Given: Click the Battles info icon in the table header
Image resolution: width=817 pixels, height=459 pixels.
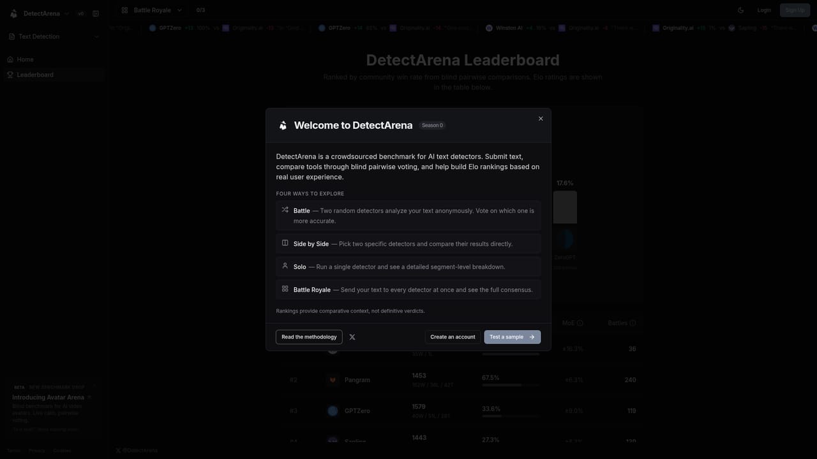Looking at the screenshot, I should pyautogui.click(x=633, y=323).
